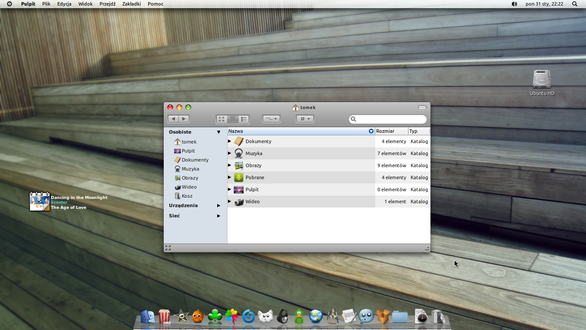Click the volume speaker icon in the top panel
The height and width of the screenshot is (330, 586).
pos(514,4)
